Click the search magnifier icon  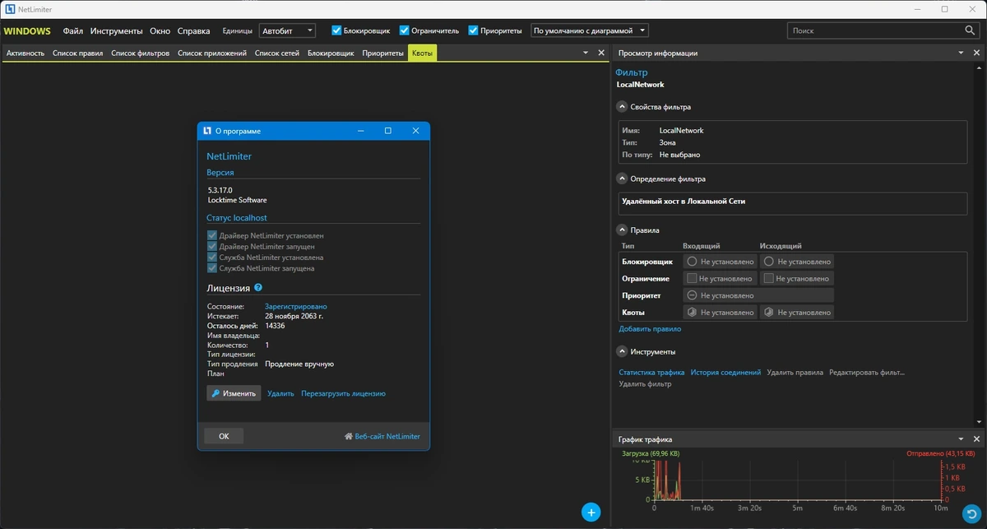tap(970, 30)
